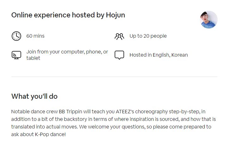Open host Hojun's profile photo
Screen dimensions: 234x144
(209, 20)
